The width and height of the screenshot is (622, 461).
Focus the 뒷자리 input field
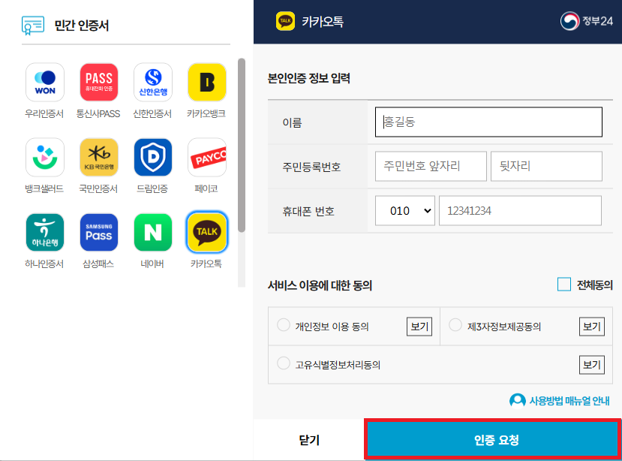[546, 166]
